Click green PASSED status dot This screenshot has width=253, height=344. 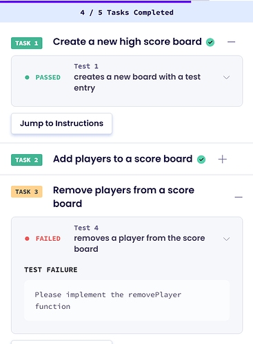click(x=27, y=78)
